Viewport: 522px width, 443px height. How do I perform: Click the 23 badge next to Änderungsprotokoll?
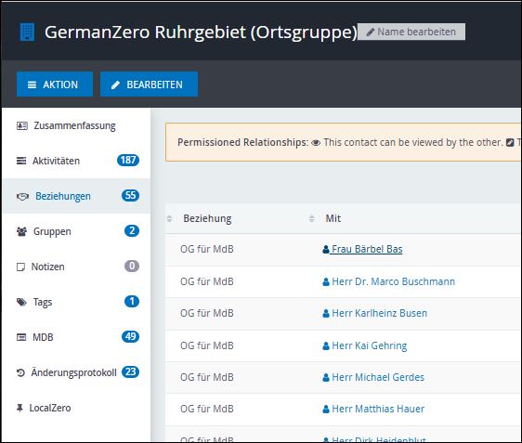click(x=130, y=371)
